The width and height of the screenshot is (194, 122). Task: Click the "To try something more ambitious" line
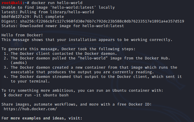[x=82, y=91]
